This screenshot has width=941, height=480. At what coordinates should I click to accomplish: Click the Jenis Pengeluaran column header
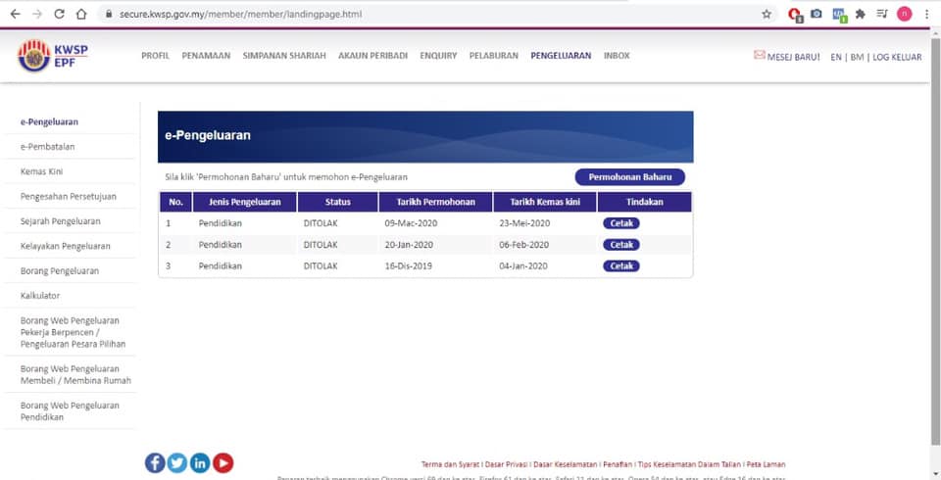click(245, 202)
